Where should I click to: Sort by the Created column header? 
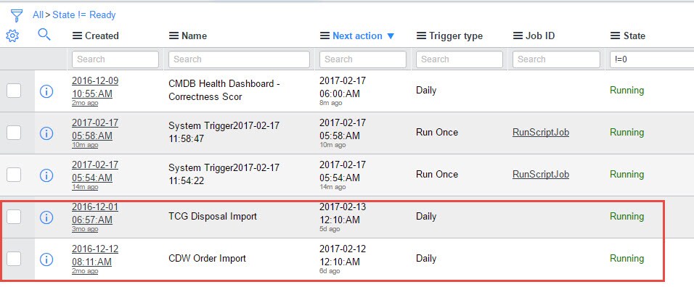[x=102, y=36]
